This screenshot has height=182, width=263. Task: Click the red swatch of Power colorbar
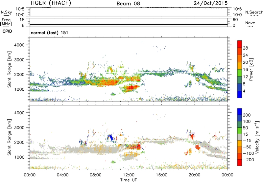tap(240, 44)
